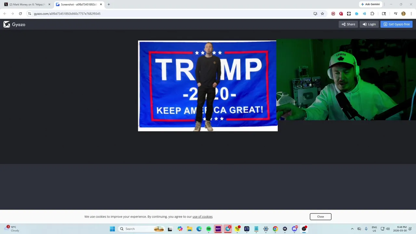
Task: Open the 4K app on the taskbar
Action: point(285,229)
